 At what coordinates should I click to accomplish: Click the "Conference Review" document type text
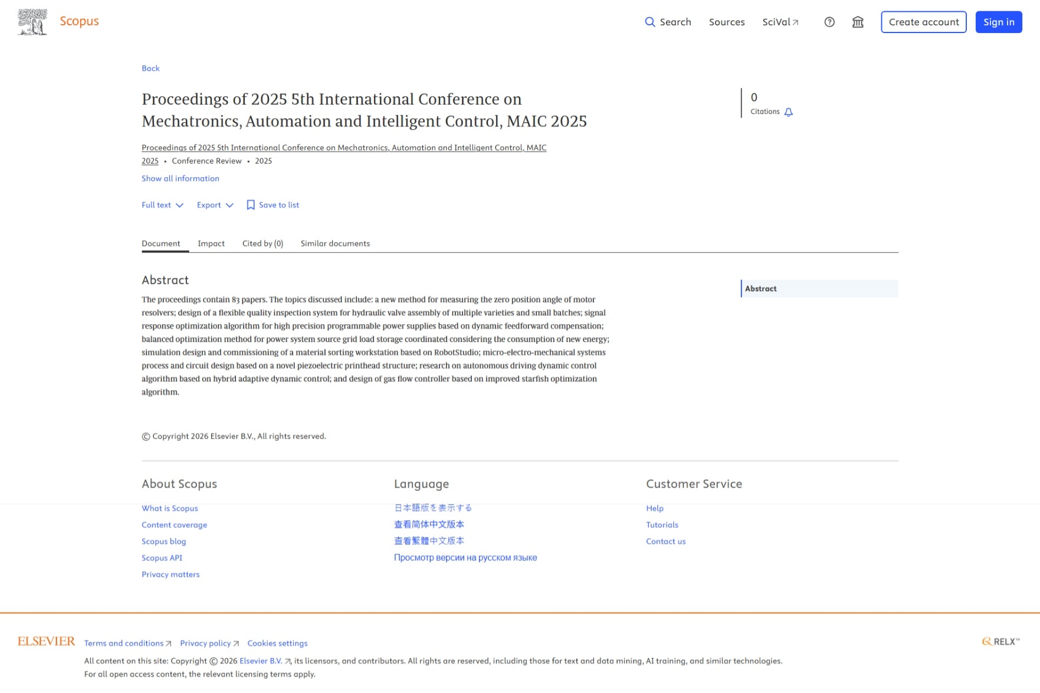pos(206,161)
